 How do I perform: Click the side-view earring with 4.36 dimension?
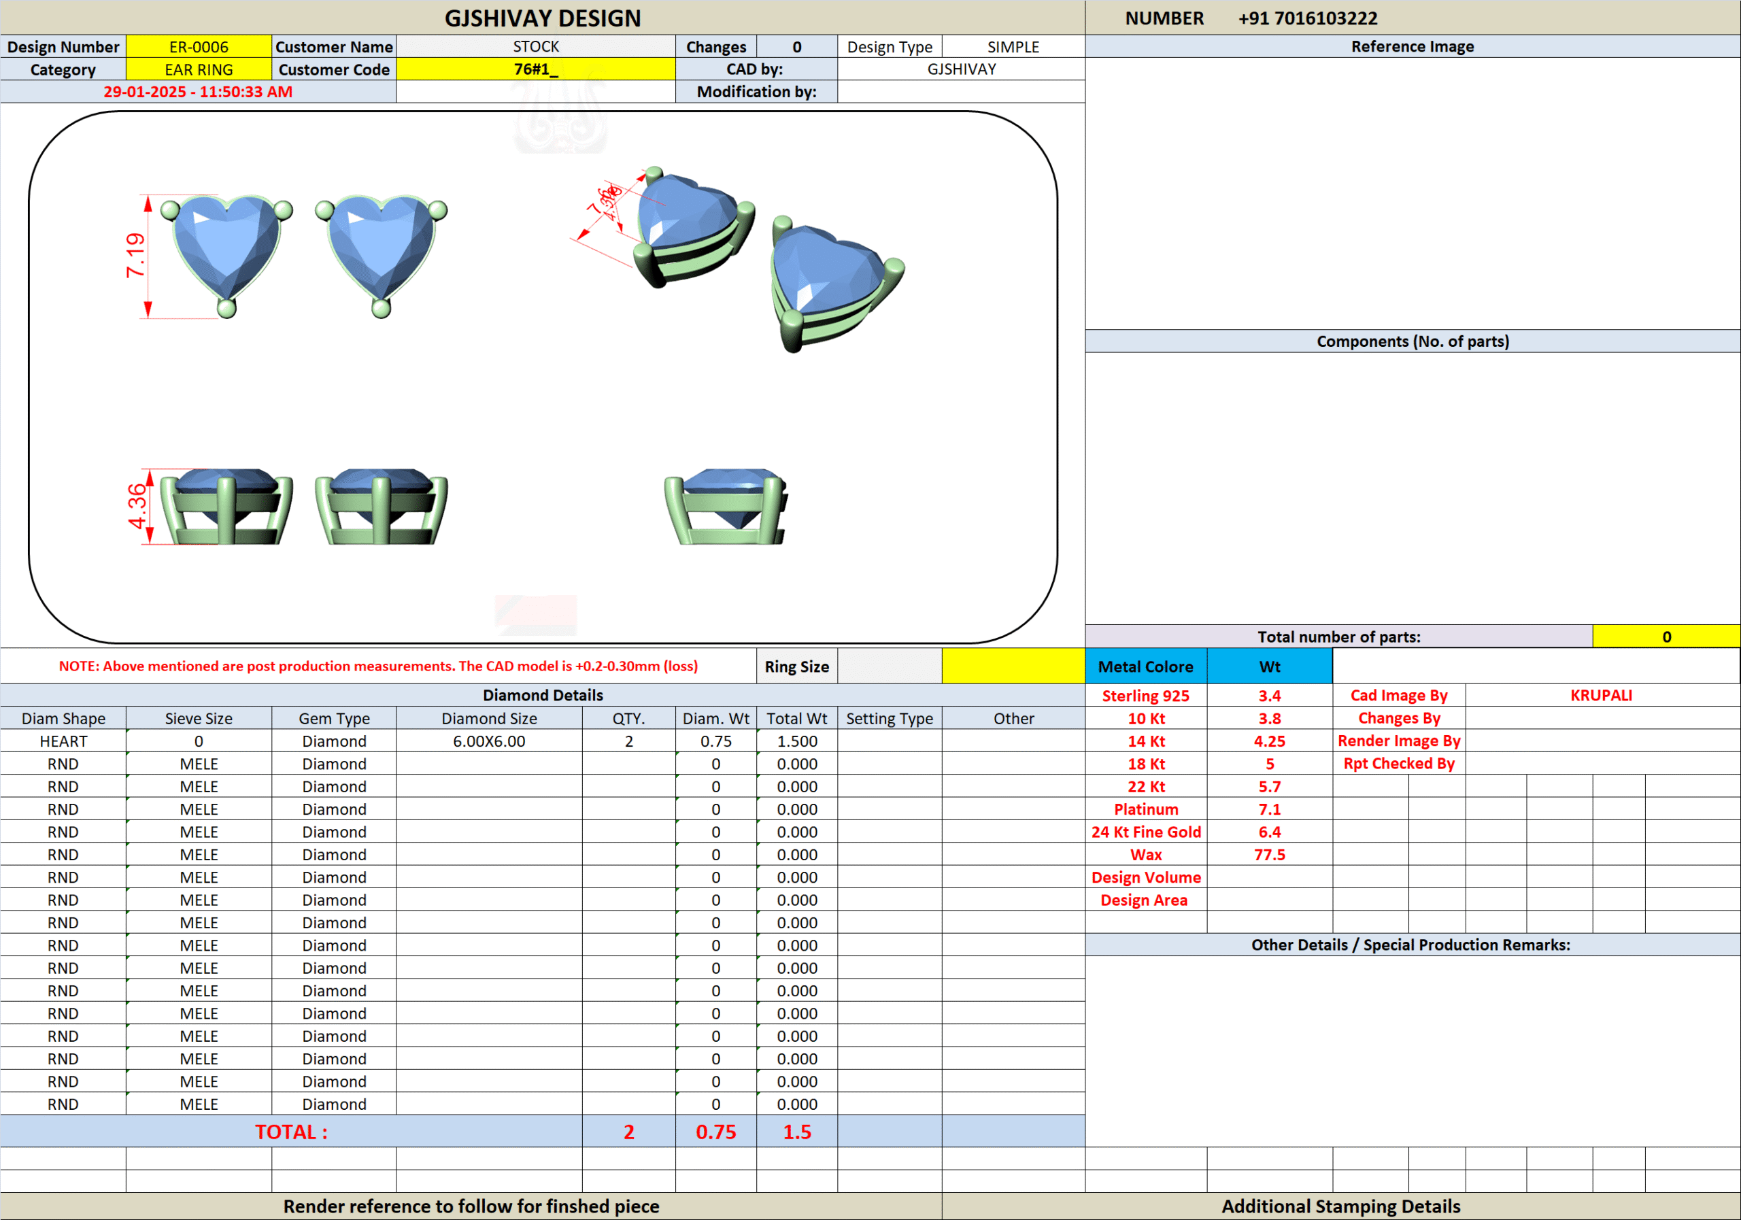tap(226, 507)
